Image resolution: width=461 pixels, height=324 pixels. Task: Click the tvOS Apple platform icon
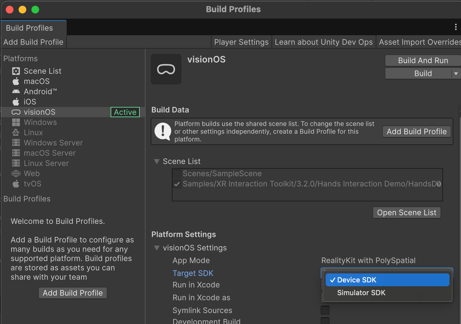16,184
